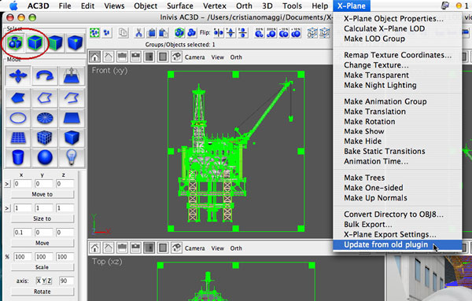Toggle first home icon in Front view toolbar
The height and width of the screenshot is (301, 472).
[x=95, y=57]
